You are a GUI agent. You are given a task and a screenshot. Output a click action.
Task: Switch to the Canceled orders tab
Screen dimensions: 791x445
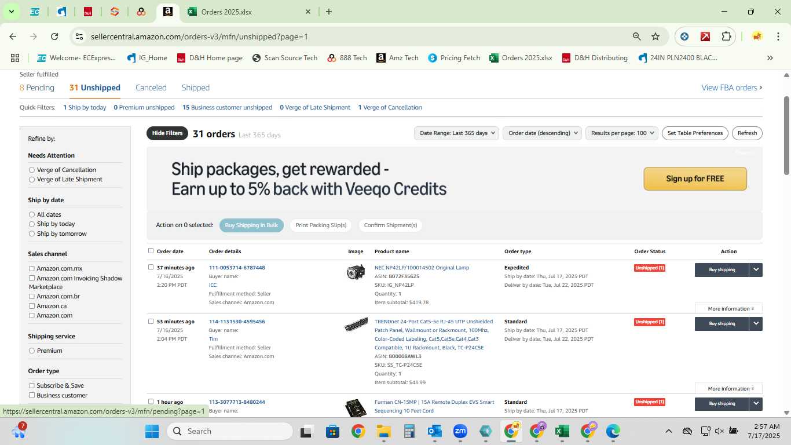(151, 88)
